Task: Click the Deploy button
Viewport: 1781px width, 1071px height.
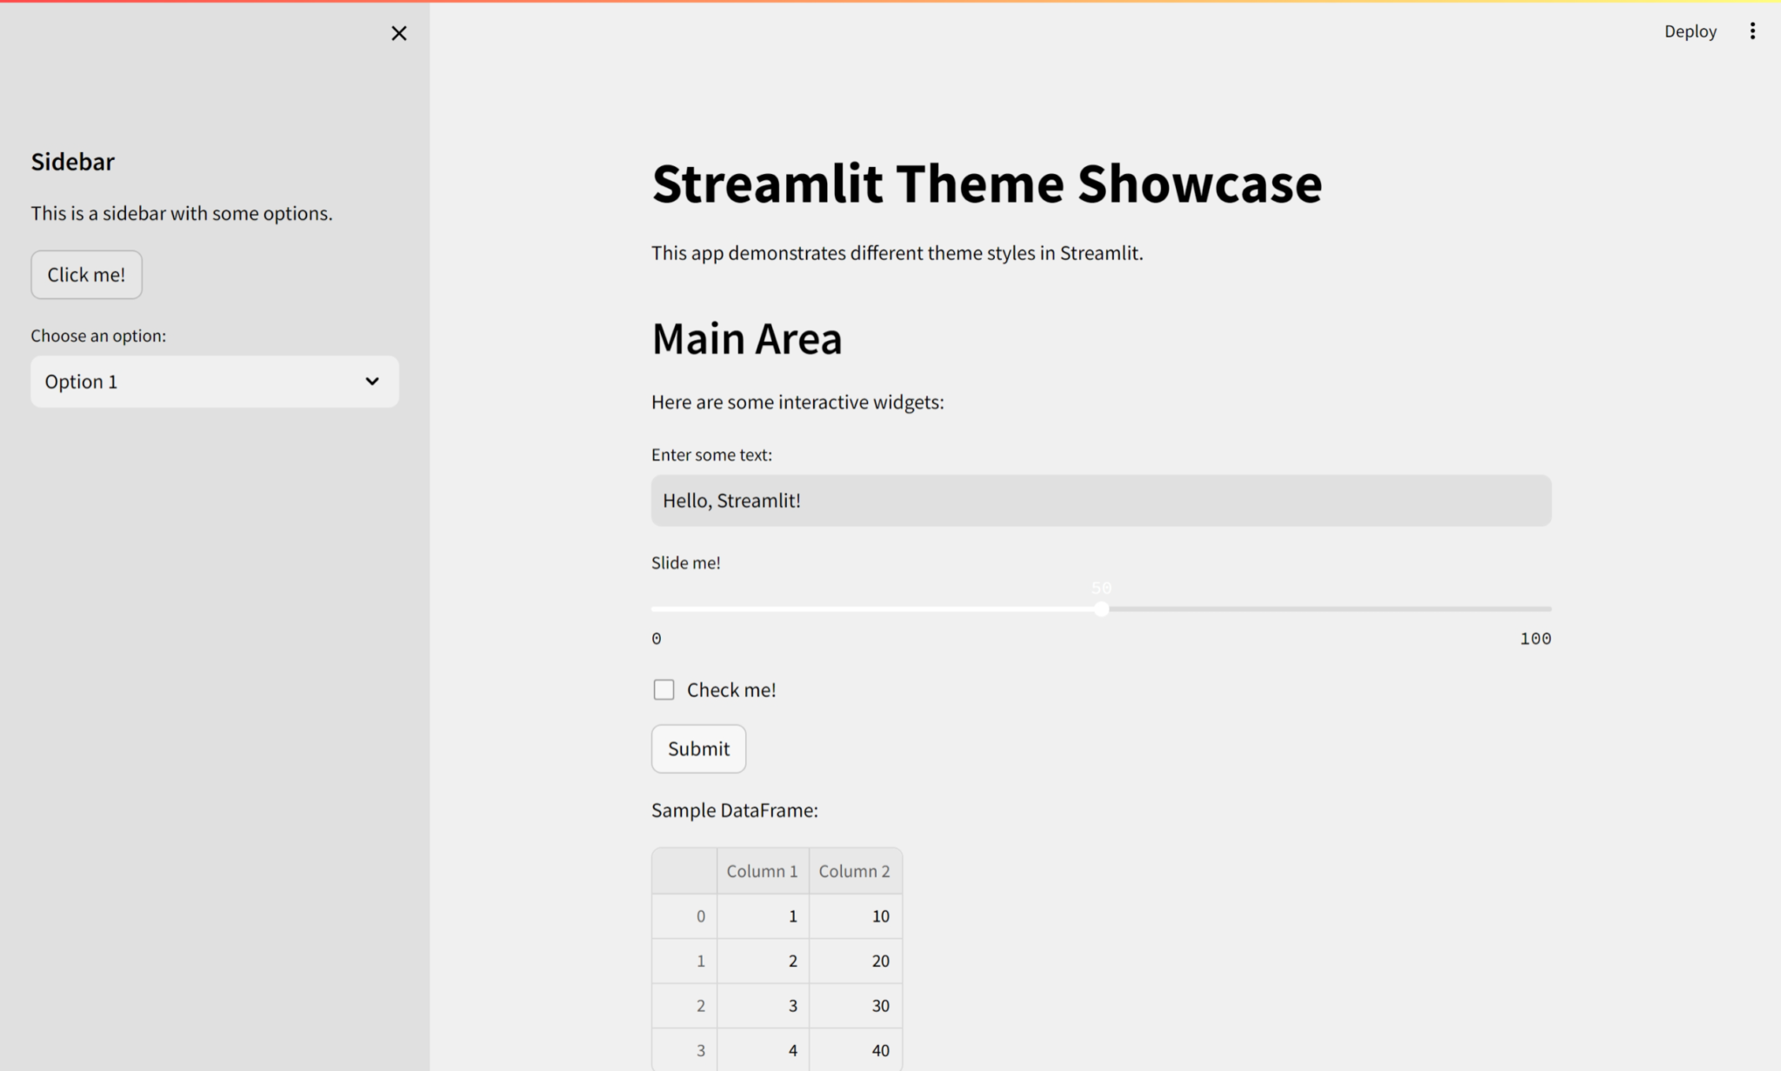Action: pos(1690,31)
